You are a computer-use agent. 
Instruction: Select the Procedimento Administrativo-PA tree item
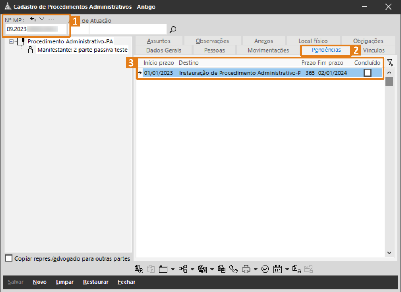70,41
